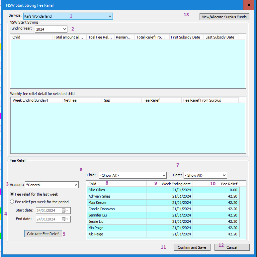Click the Cancel button
Viewport: 257px width, 257px height.
click(x=232, y=247)
